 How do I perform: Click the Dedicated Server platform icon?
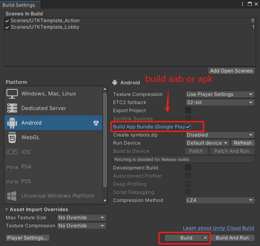point(12,108)
